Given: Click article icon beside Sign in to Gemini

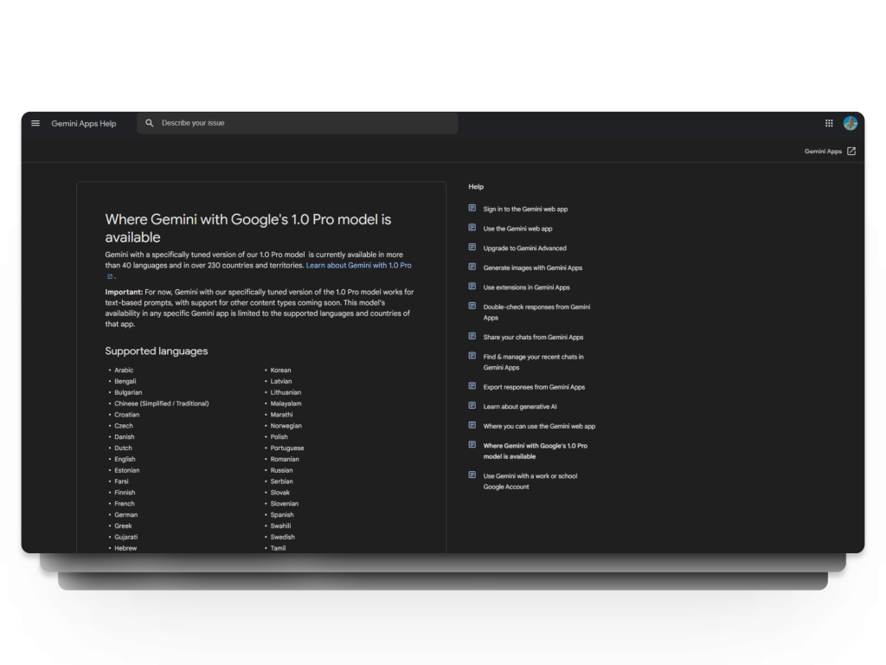Looking at the screenshot, I should [x=472, y=208].
